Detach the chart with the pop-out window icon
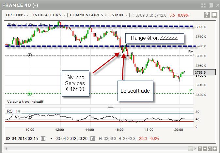Viewport: 220px width, 153px height. (x=211, y=6)
